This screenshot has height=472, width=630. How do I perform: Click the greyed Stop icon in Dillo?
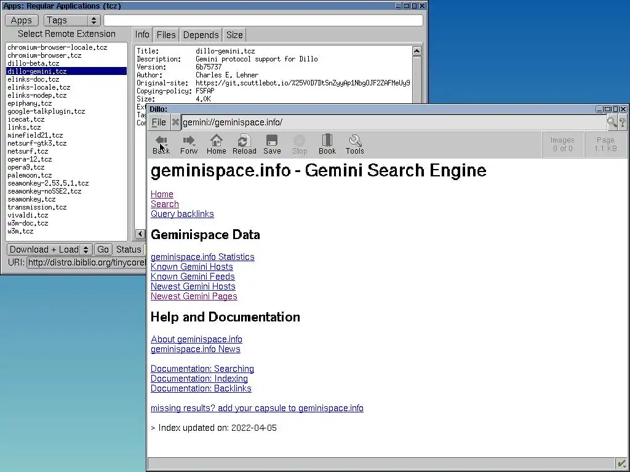click(300, 144)
